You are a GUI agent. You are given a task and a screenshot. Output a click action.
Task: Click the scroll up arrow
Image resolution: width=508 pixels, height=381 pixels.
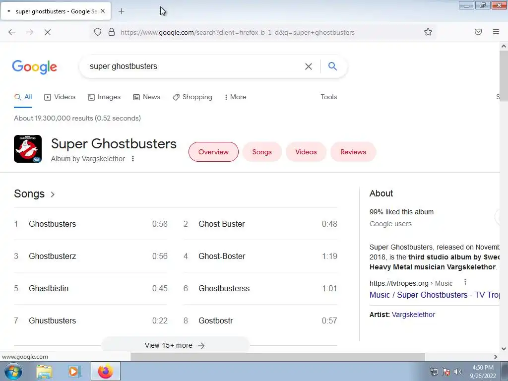point(504,46)
